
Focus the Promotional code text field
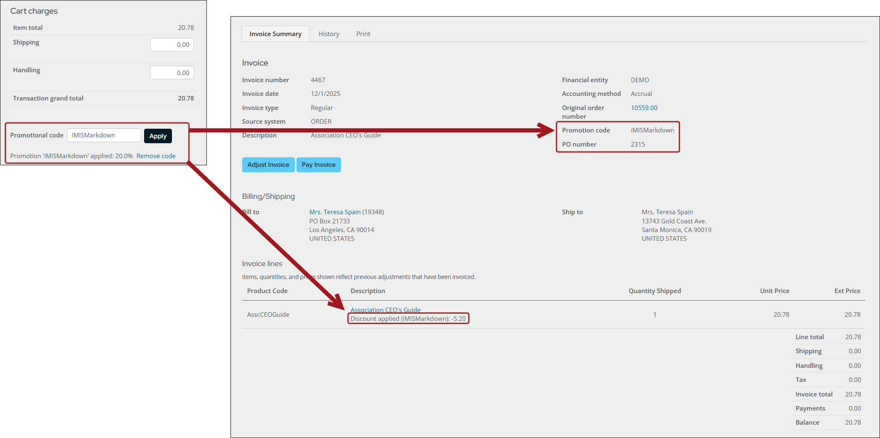(x=104, y=135)
